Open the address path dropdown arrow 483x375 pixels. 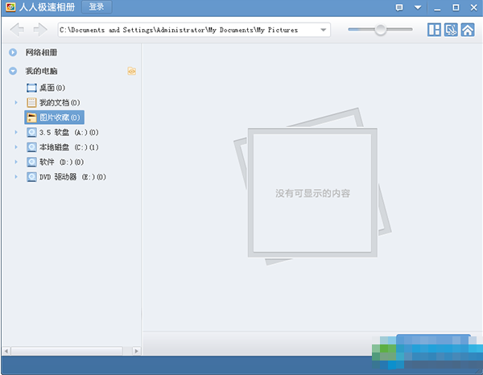(323, 30)
